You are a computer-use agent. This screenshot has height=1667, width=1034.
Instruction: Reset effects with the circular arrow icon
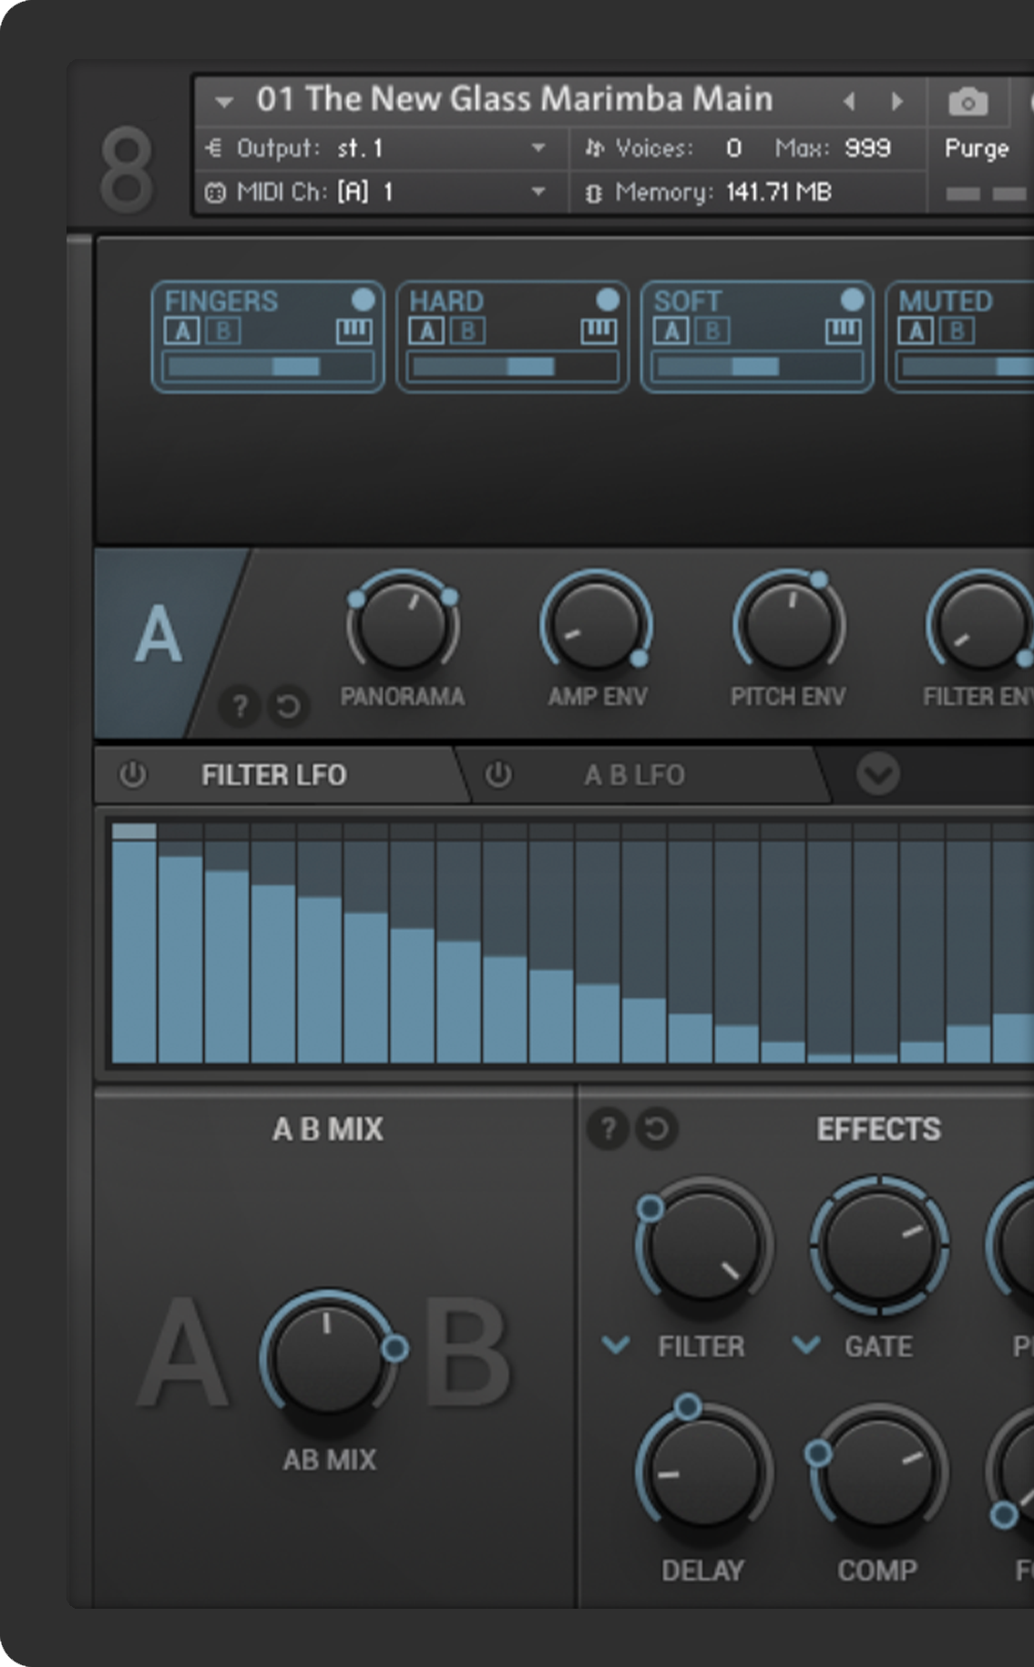[656, 1129]
